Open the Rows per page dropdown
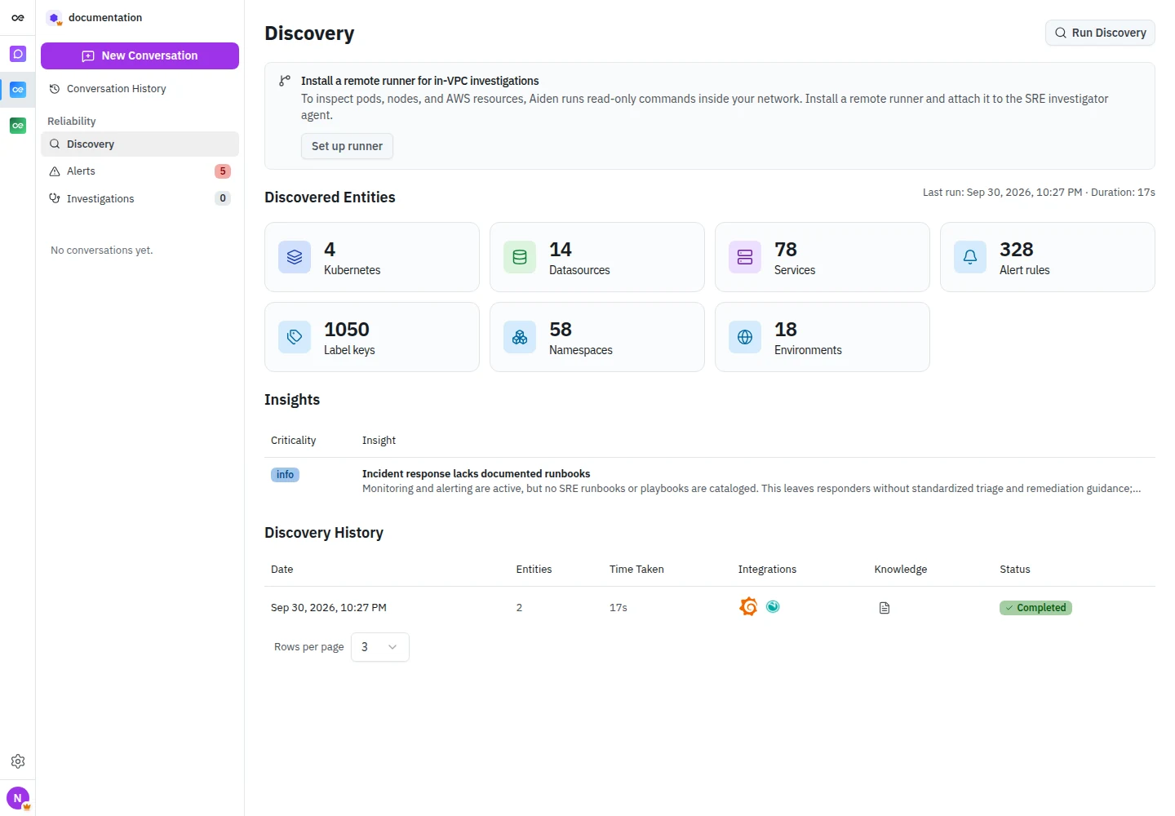Image resolution: width=1175 pixels, height=816 pixels. (x=380, y=647)
